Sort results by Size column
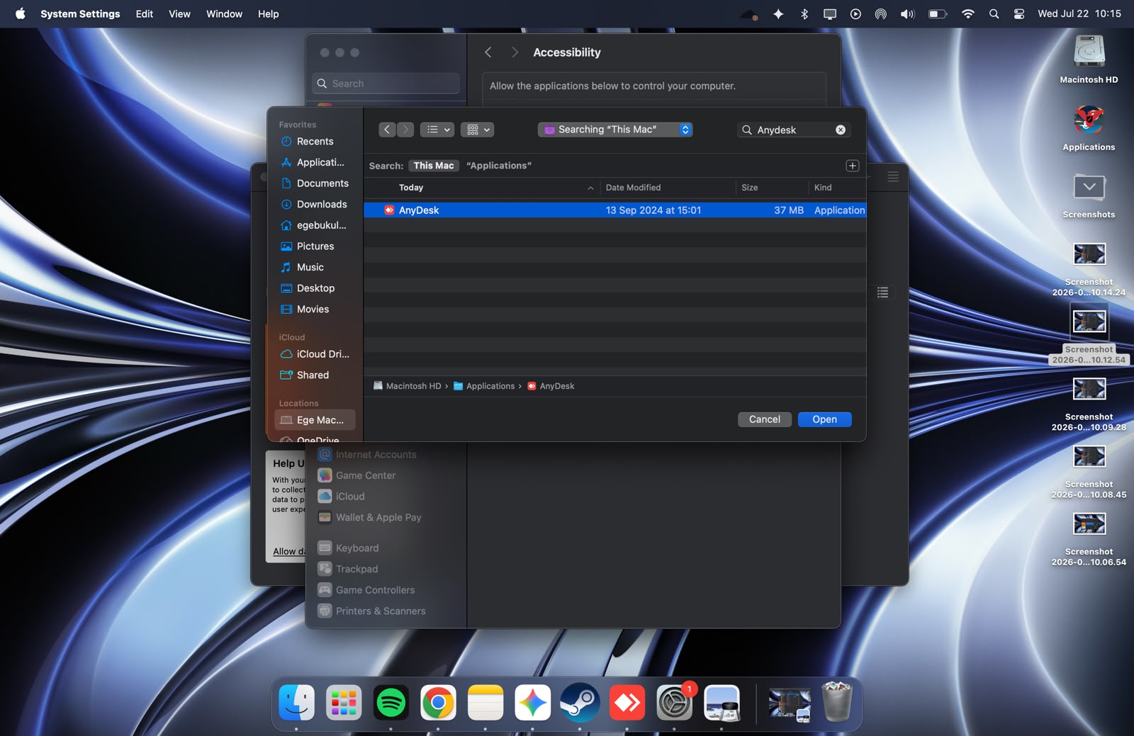The height and width of the screenshot is (736, 1134). (x=771, y=188)
